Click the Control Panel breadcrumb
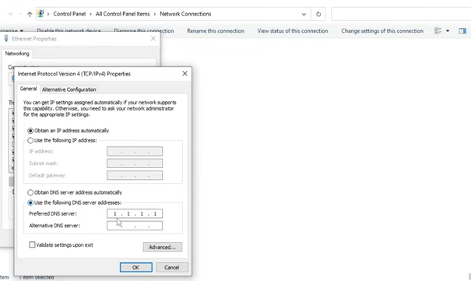 (x=69, y=14)
